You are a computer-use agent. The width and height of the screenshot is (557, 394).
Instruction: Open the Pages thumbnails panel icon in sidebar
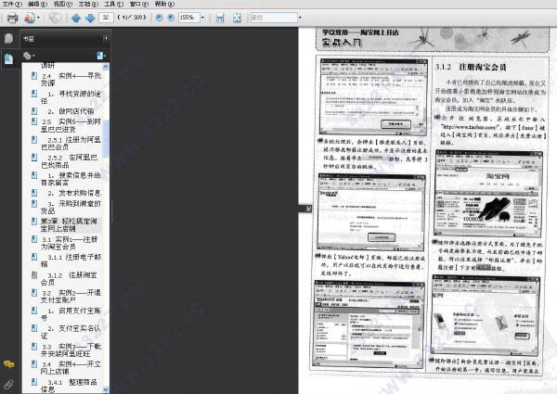click(x=8, y=38)
